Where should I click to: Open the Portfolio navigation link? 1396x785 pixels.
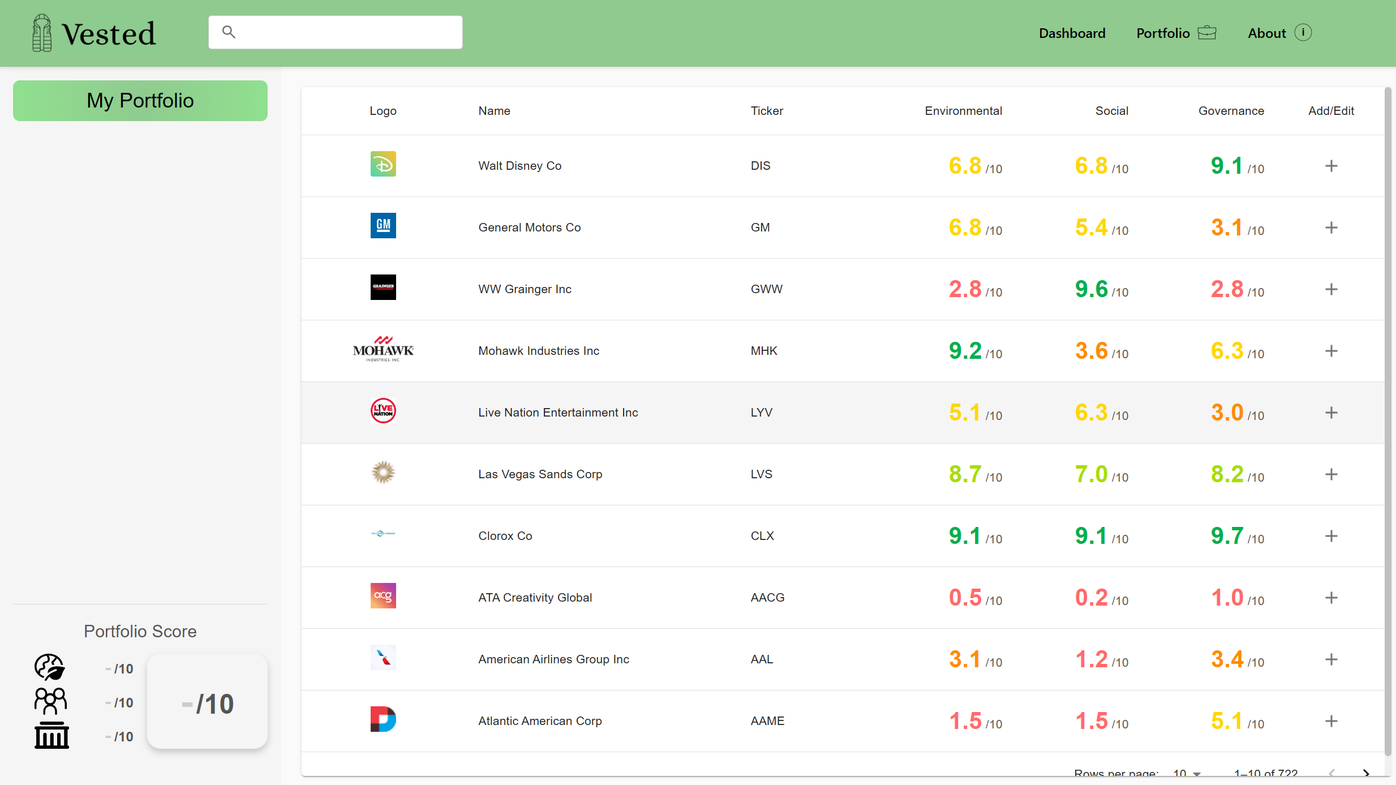point(1163,33)
